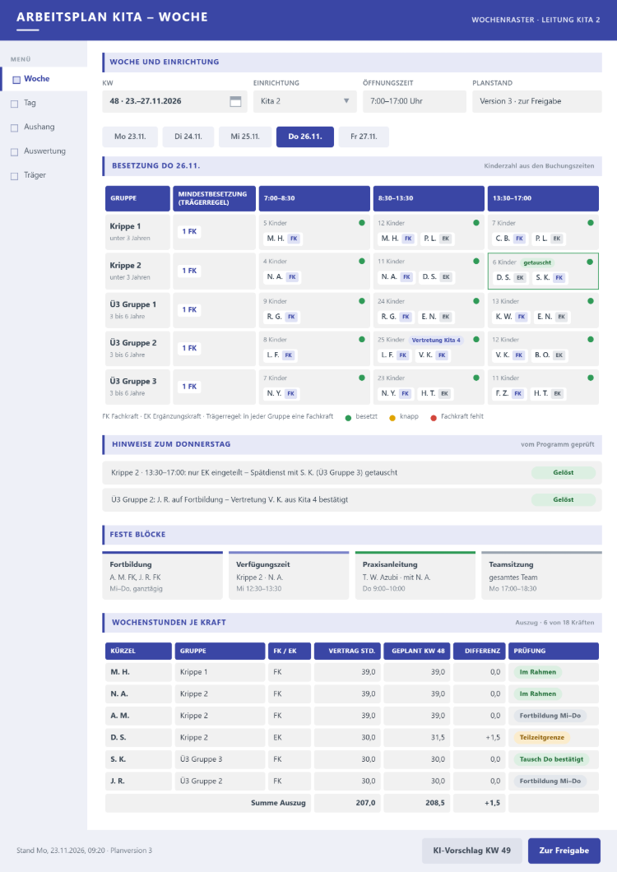The width and height of the screenshot is (617, 872).
Task: Switch to Mo 23.11. day tab
Action: 130,137
